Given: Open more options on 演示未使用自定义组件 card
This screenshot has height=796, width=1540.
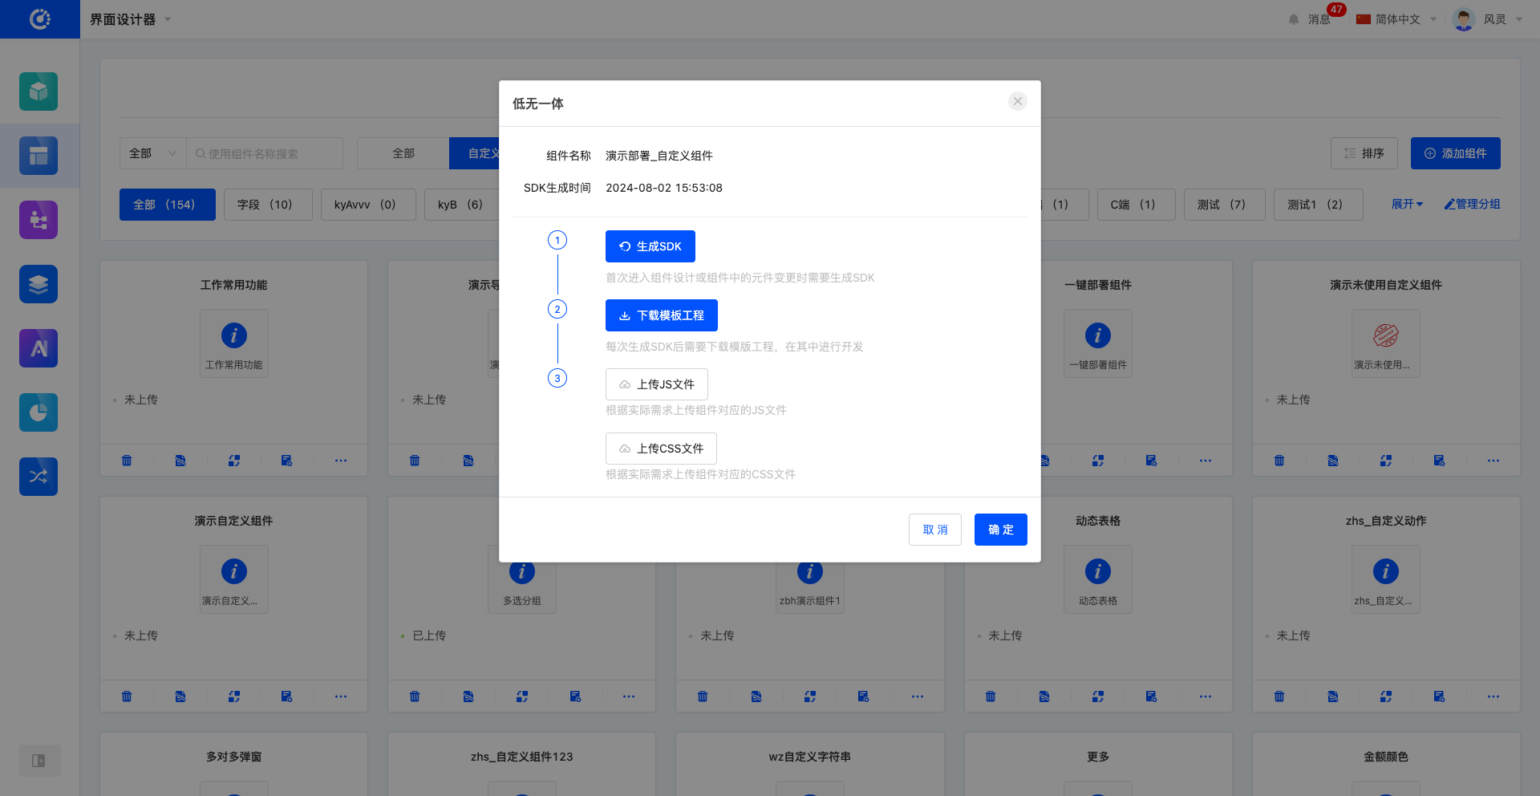Looking at the screenshot, I should pyautogui.click(x=1493, y=461).
